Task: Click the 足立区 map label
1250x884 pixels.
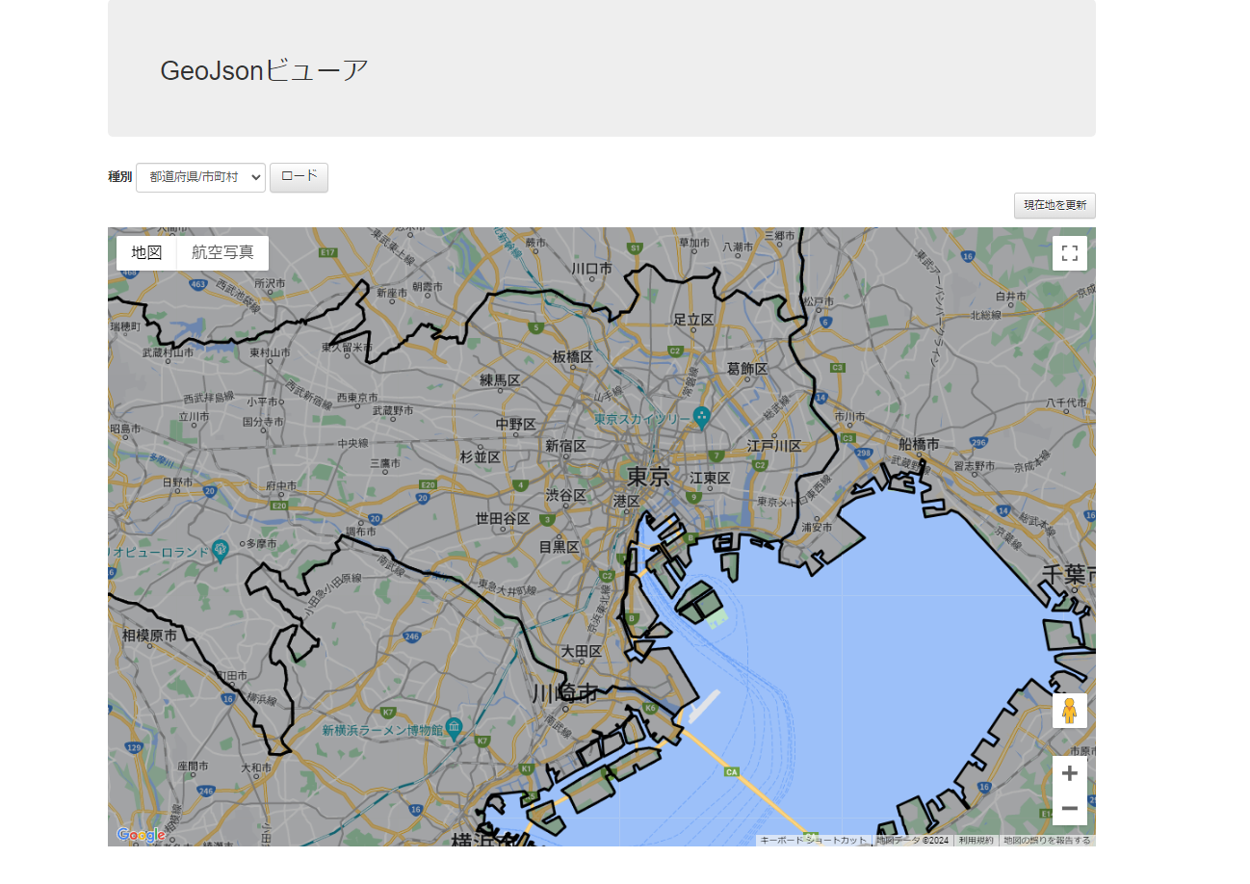Action: 692,319
